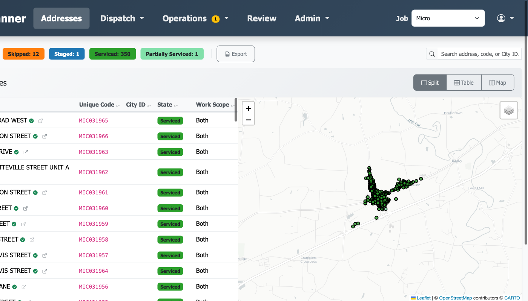Click the search magnifier icon

click(432, 54)
